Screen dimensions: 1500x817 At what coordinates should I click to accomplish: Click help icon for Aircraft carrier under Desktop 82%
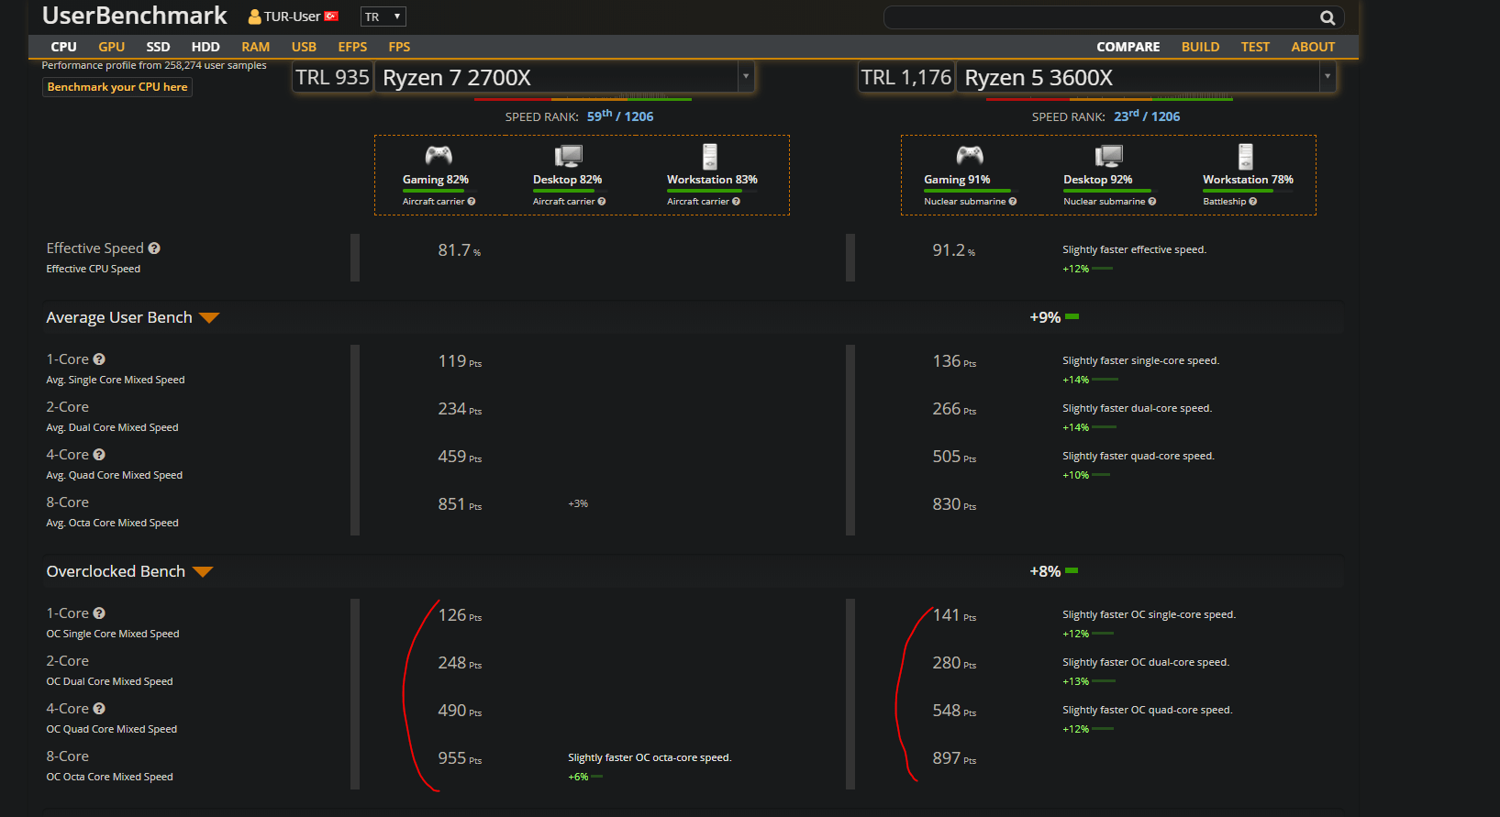(x=602, y=202)
